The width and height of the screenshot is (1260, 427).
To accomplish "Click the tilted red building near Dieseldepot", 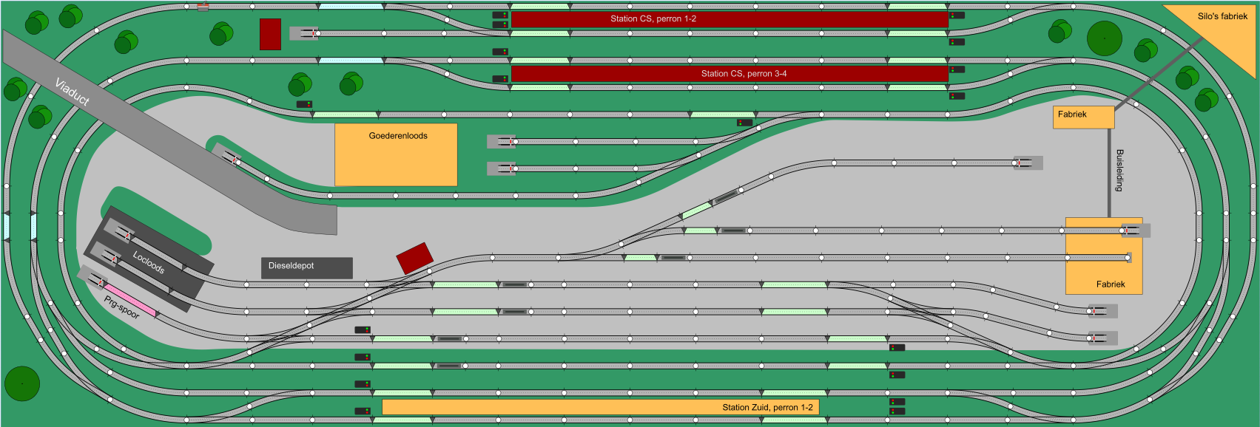I will 414,258.
